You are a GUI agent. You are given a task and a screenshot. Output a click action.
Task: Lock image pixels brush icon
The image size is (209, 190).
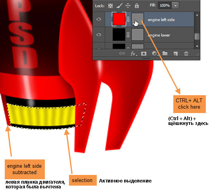[x=119, y=6]
